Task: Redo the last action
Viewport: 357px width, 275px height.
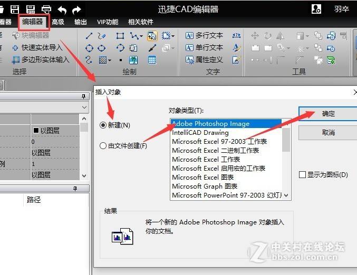Action: point(76,10)
